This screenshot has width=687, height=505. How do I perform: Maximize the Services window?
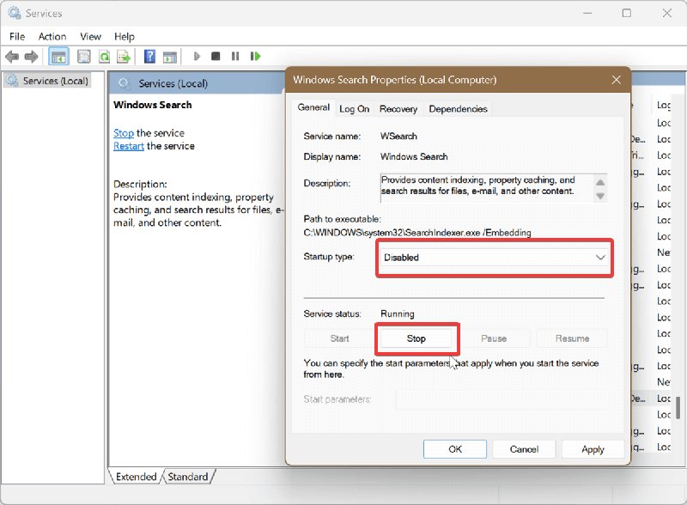pos(627,13)
